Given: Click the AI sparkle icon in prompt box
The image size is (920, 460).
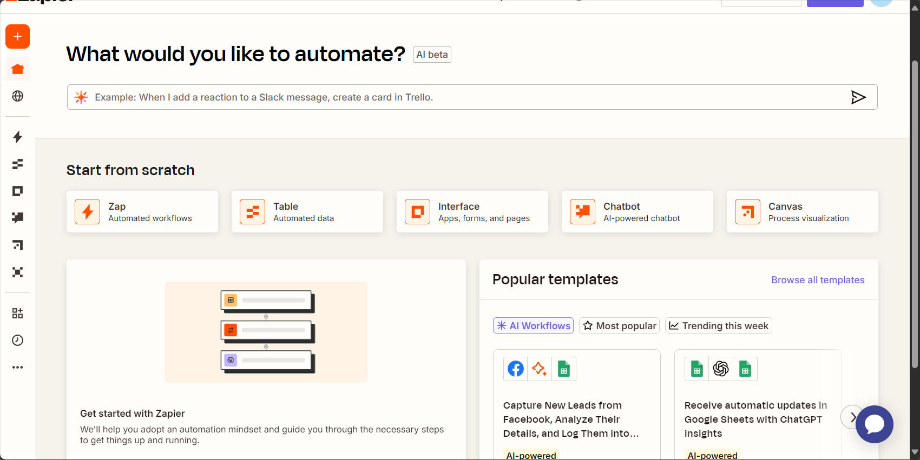Looking at the screenshot, I should (81, 97).
